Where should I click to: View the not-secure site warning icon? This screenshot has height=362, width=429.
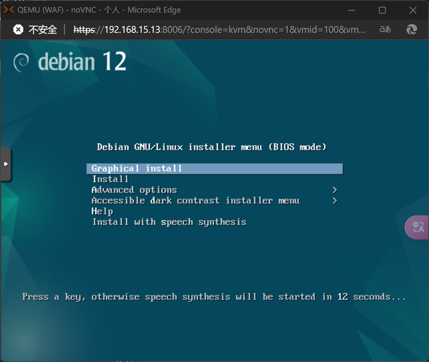(18, 29)
